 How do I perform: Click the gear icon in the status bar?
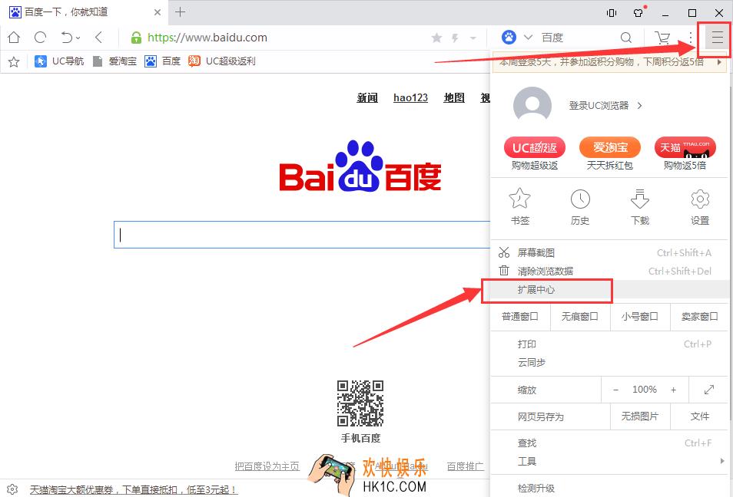pyautogui.click(x=12, y=489)
